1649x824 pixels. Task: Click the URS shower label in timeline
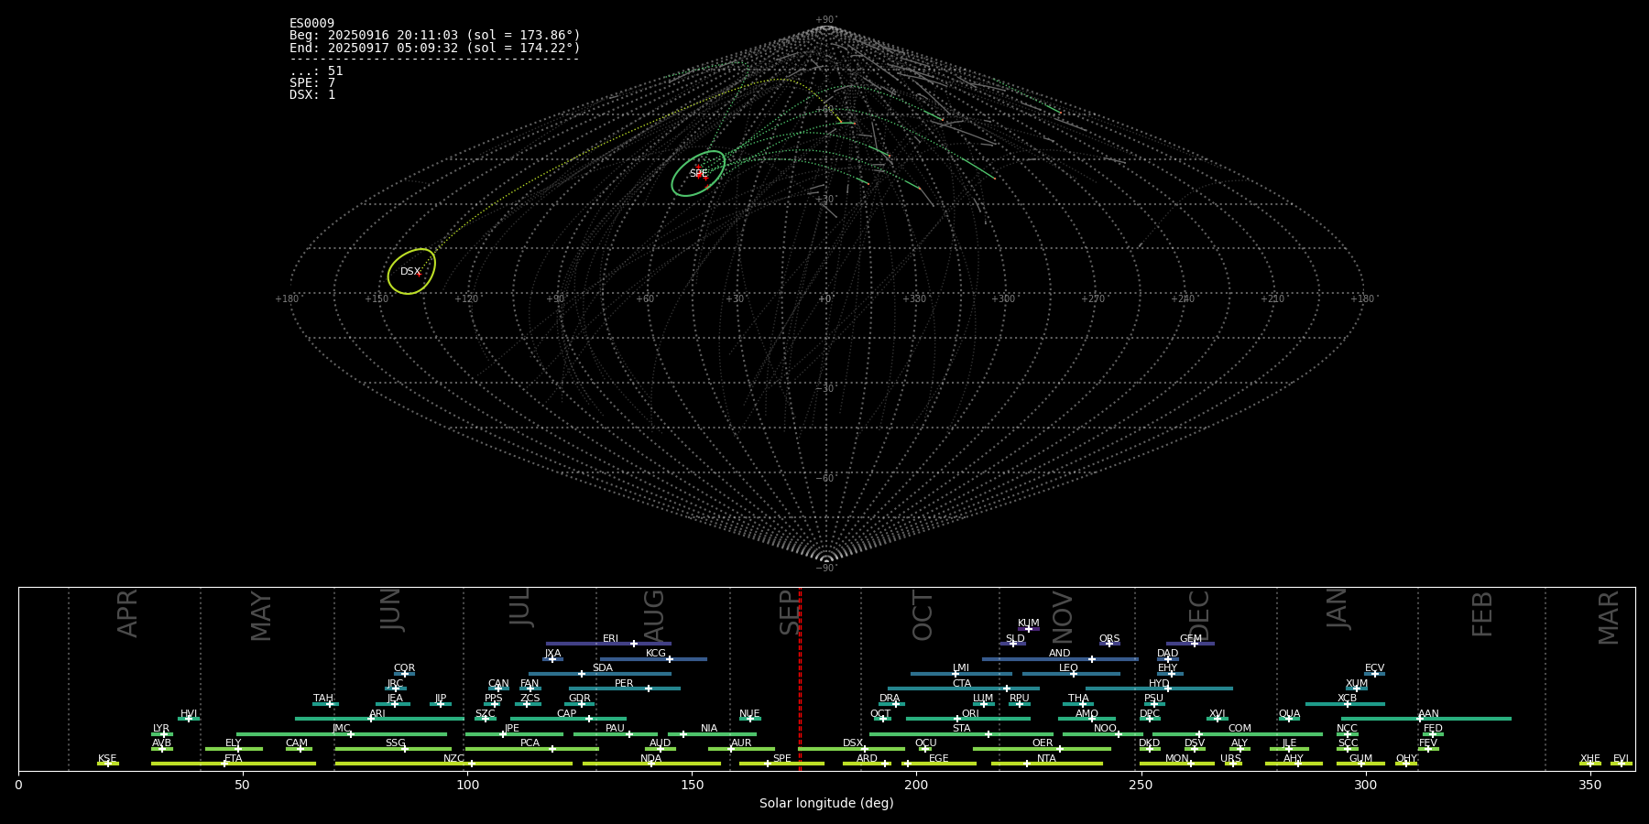(1230, 759)
